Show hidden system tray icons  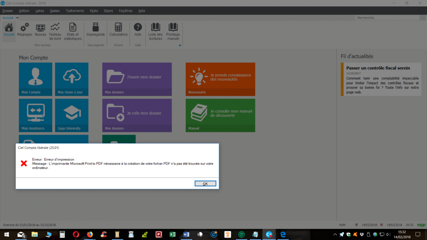335,234
